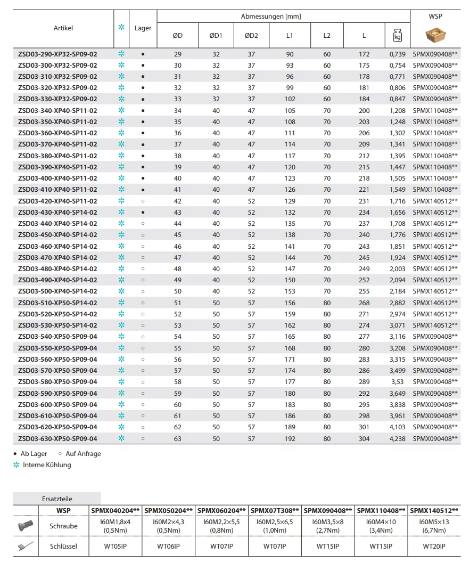This screenshot has width=470, height=579.
Task: Click the Ersatzteile tab label
Action: tap(57, 499)
